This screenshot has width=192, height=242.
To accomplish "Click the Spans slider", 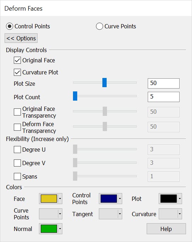I will click(x=105, y=176).
